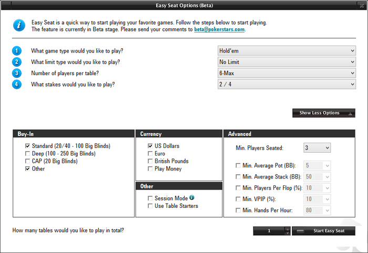Enable the Deep buy-in checkbox

tap(27, 154)
